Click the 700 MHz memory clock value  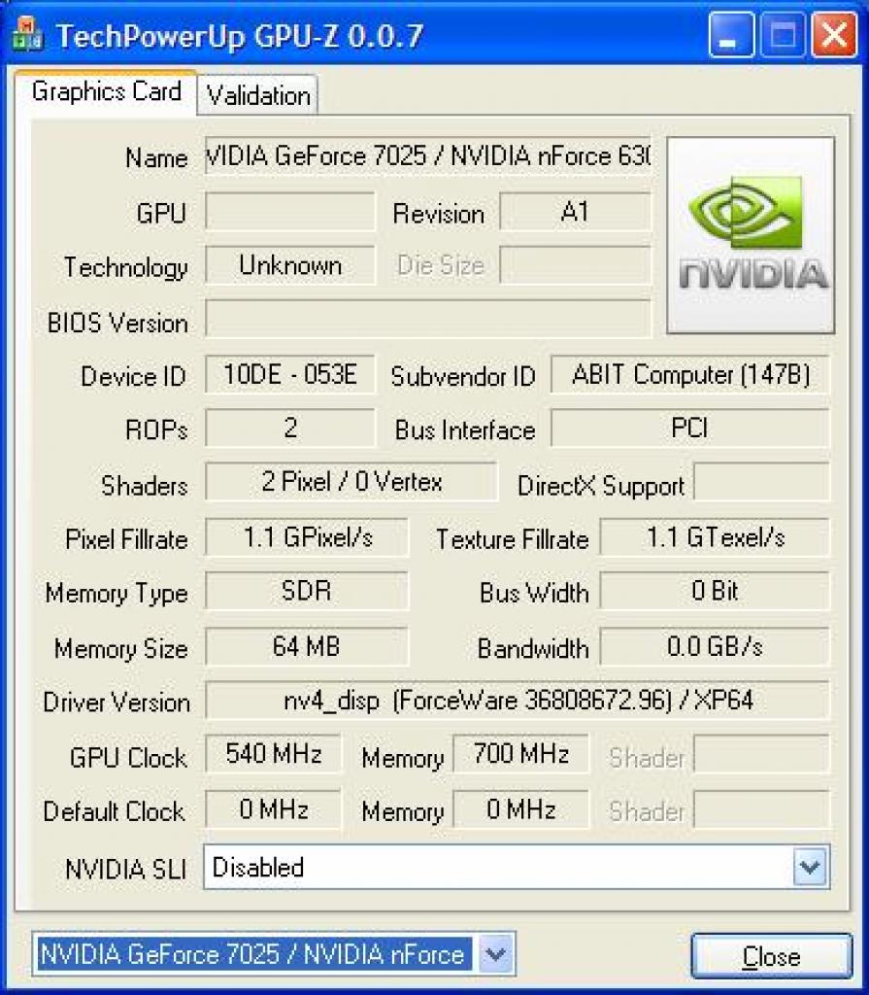(520, 754)
